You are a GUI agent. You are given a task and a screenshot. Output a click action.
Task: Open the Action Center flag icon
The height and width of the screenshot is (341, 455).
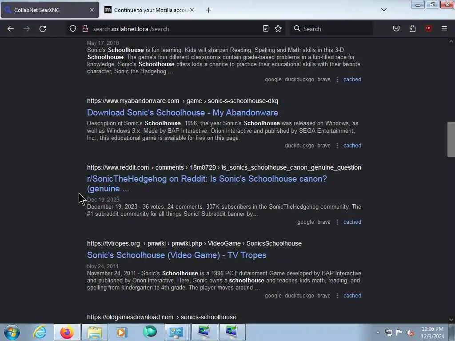399,333
